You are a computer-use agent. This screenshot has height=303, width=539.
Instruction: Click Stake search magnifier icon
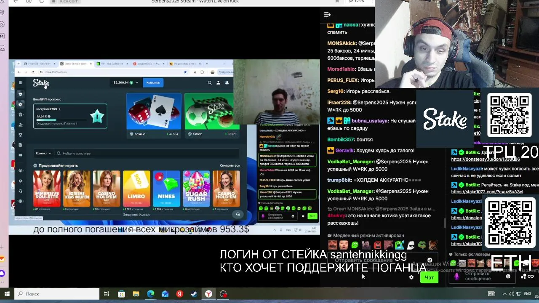[x=210, y=83]
